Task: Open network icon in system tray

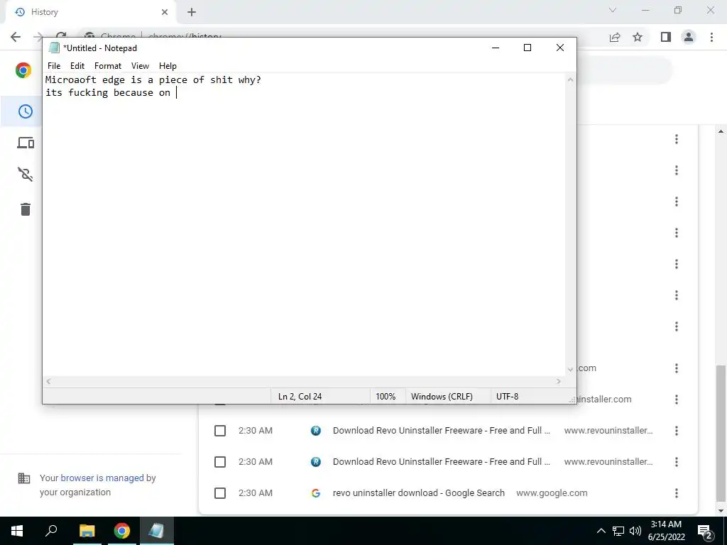Action: tap(618, 531)
